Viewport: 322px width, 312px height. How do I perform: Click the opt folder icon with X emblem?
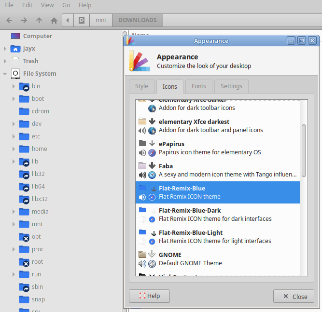pos(24,237)
